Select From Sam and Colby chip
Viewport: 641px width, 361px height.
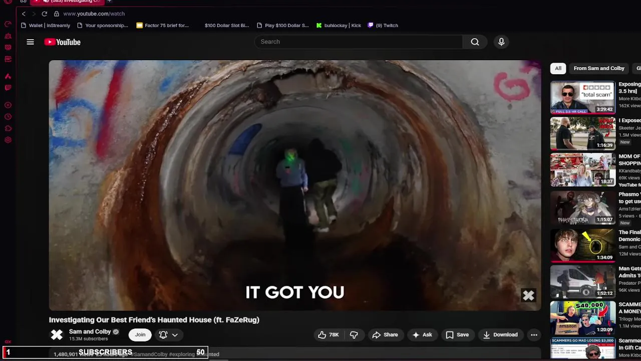coord(599,68)
